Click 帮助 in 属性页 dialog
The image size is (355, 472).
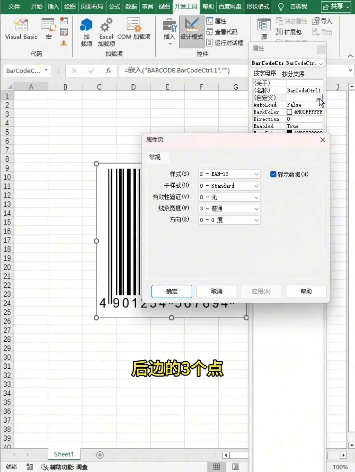click(x=306, y=291)
